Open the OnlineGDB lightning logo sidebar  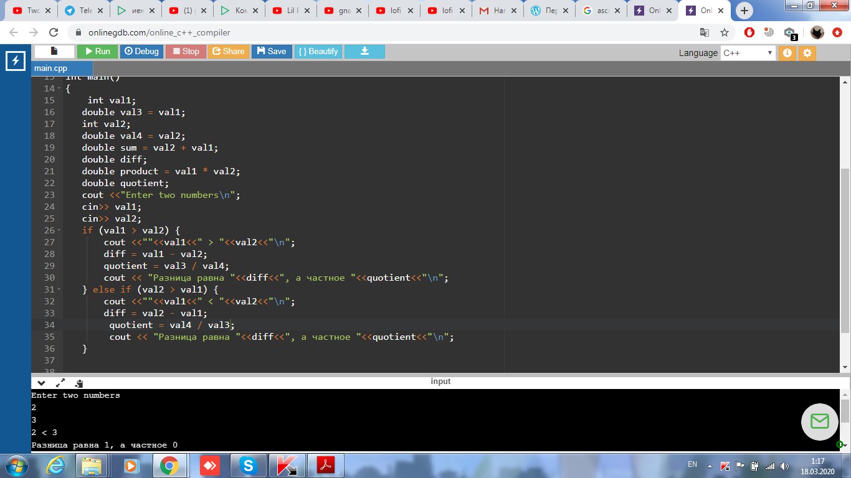(15, 61)
